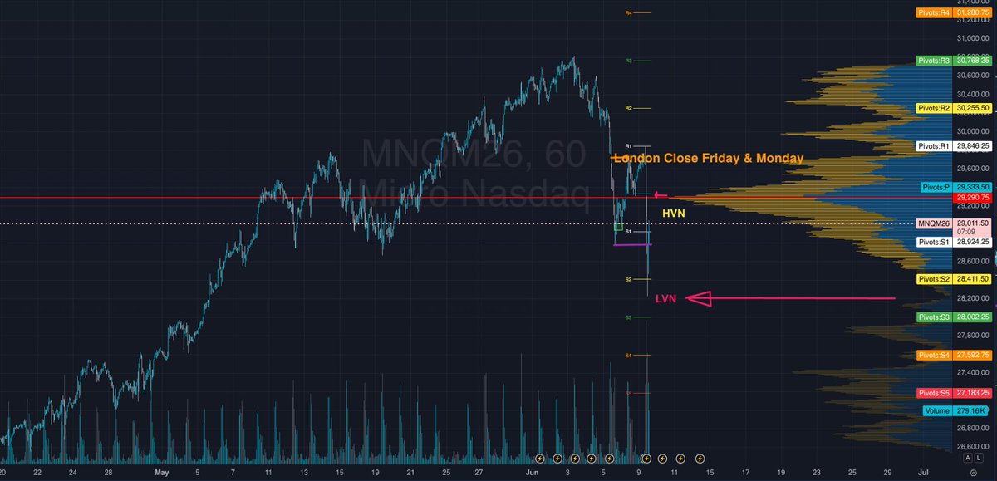Open the economic event icon above the Jun label

(x=539, y=458)
